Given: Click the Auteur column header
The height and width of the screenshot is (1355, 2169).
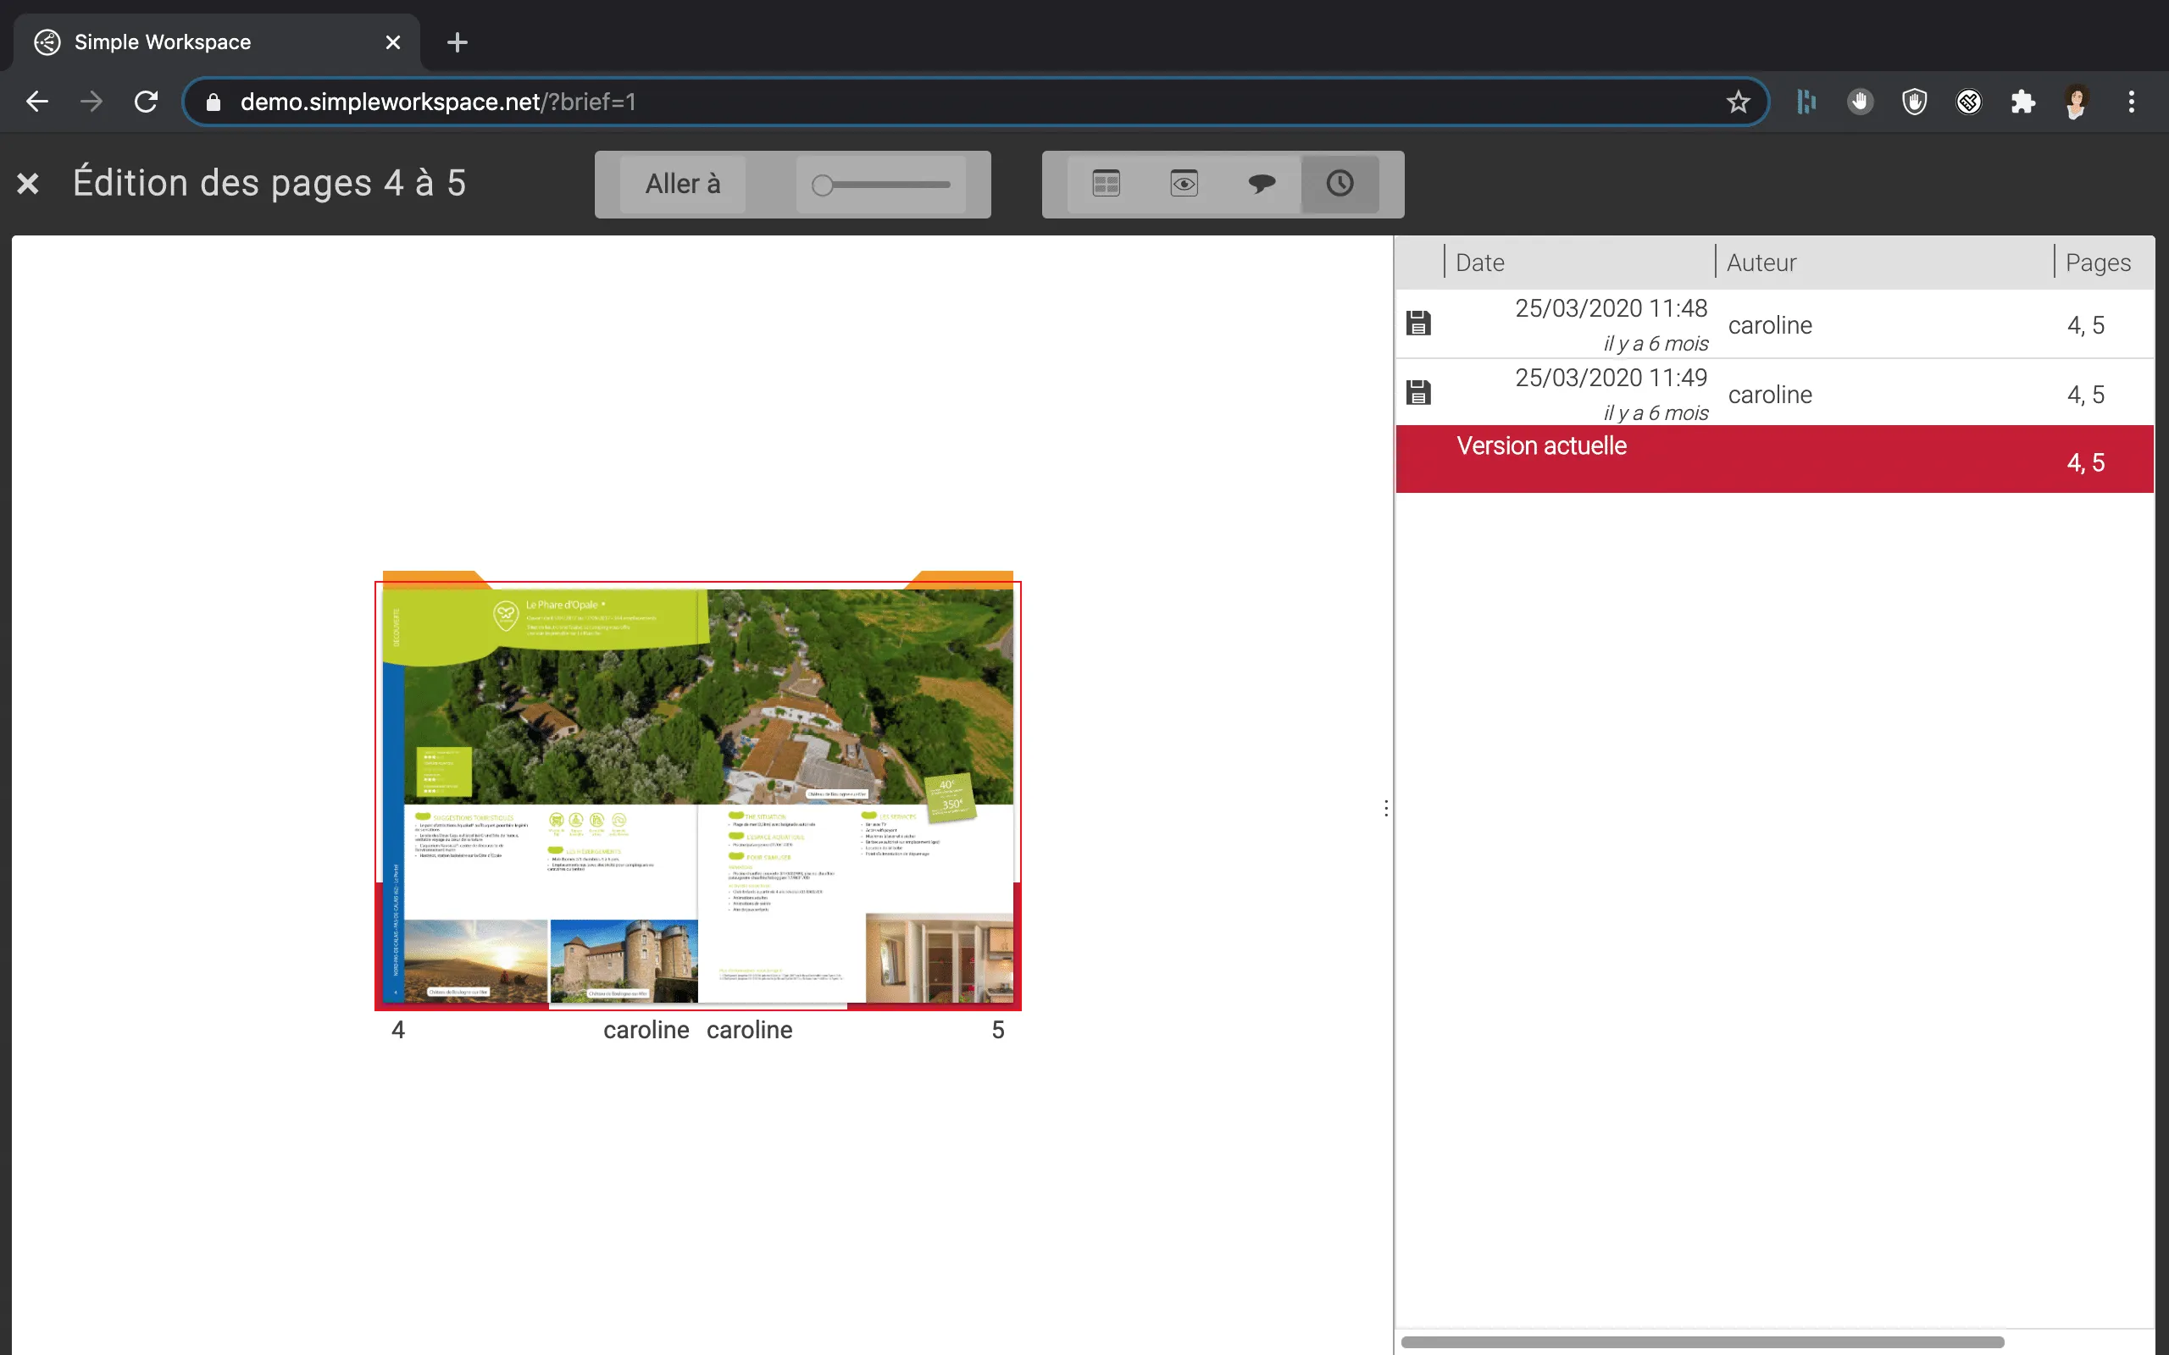Looking at the screenshot, I should [x=1761, y=263].
